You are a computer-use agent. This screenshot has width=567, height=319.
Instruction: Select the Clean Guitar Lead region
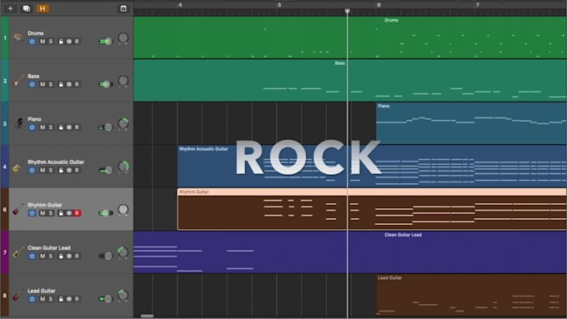click(349, 252)
